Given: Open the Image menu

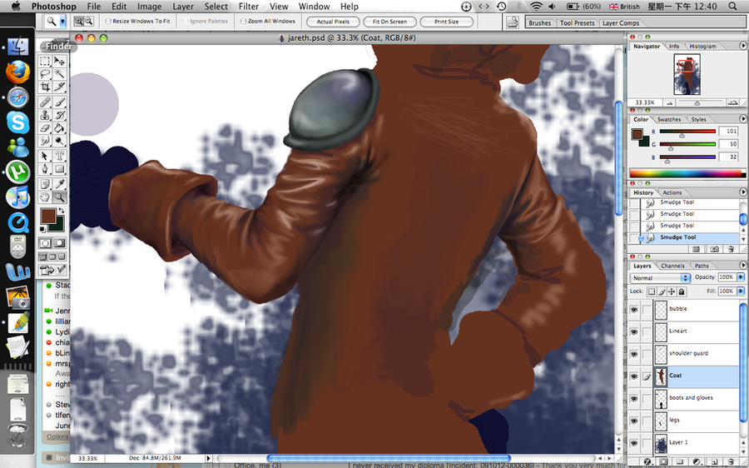Looking at the screenshot, I should [x=149, y=6].
